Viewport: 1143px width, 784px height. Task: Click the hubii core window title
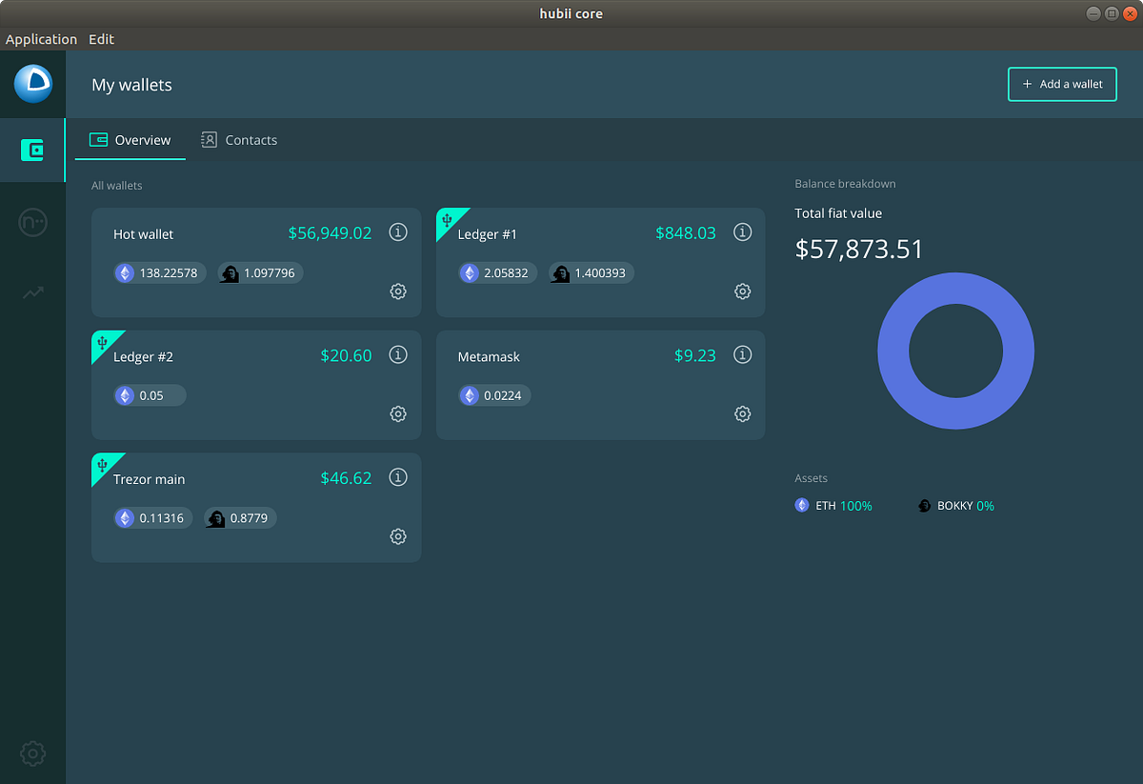coord(571,13)
